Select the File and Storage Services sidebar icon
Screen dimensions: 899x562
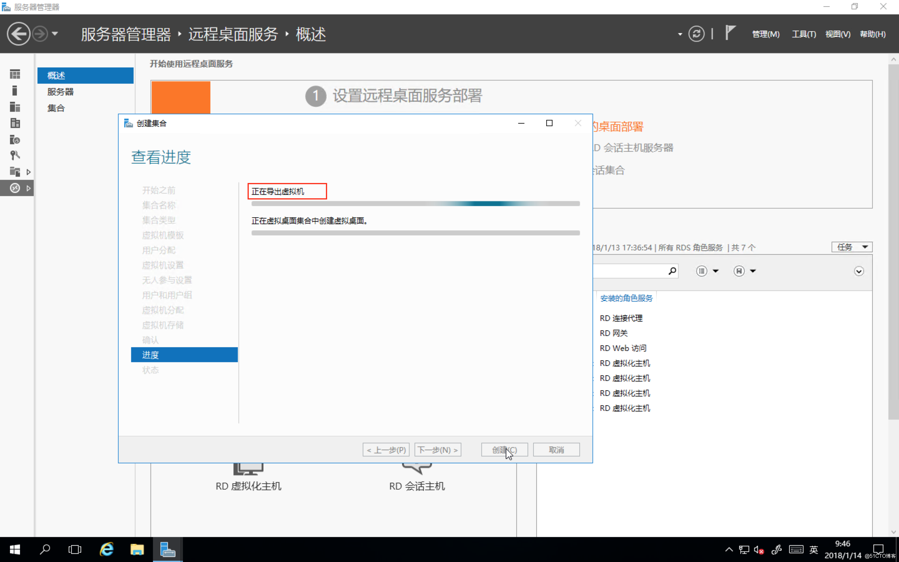click(15, 172)
